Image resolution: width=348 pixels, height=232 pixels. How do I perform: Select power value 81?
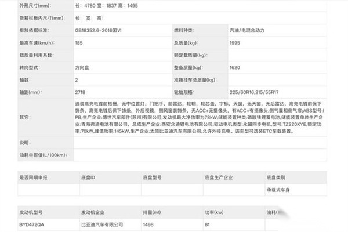point(207,224)
